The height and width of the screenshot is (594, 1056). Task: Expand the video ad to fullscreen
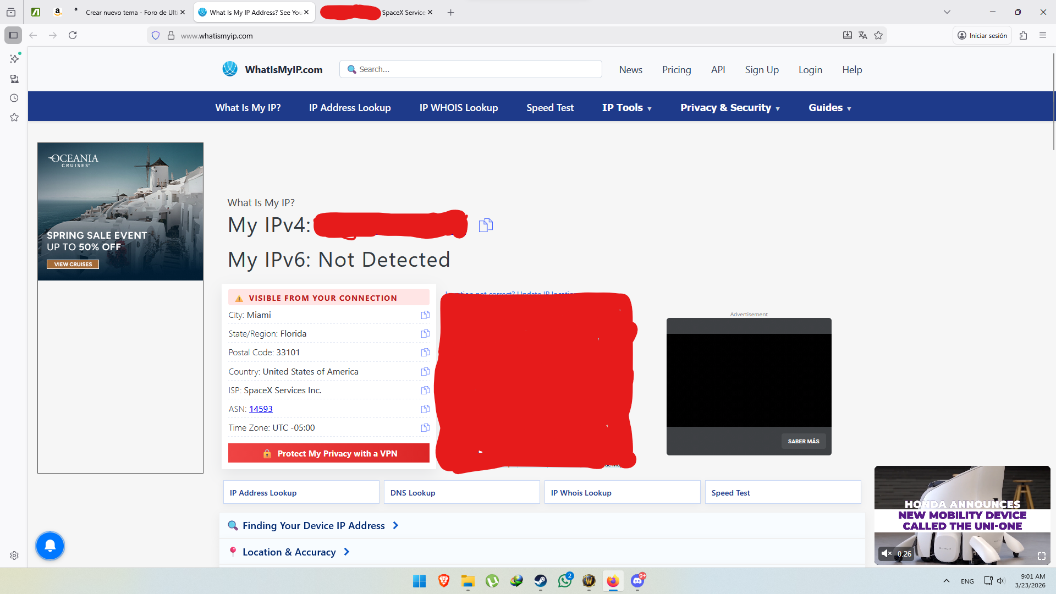[x=1041, y=556]
